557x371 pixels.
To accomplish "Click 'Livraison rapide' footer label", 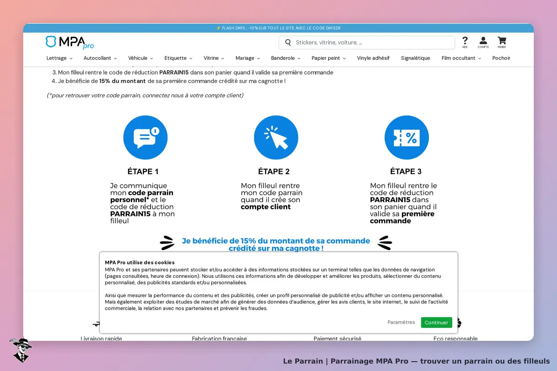I will (x=101, y=339).
